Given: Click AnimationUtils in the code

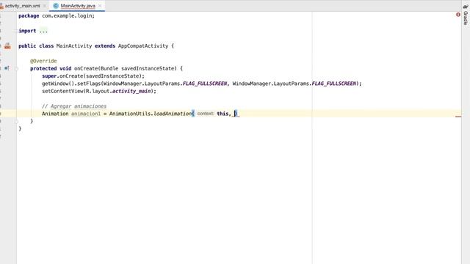Looking at the screenshot, I should (x=130, y=114).
